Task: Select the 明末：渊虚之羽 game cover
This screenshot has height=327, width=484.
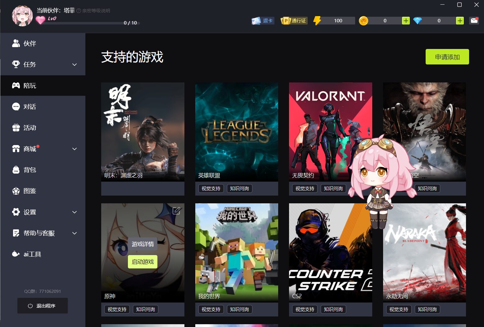Action: 143,132
